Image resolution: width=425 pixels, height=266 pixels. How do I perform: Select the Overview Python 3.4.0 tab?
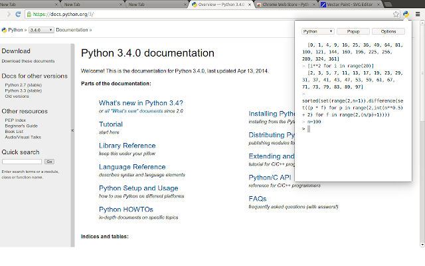(221, 5)
